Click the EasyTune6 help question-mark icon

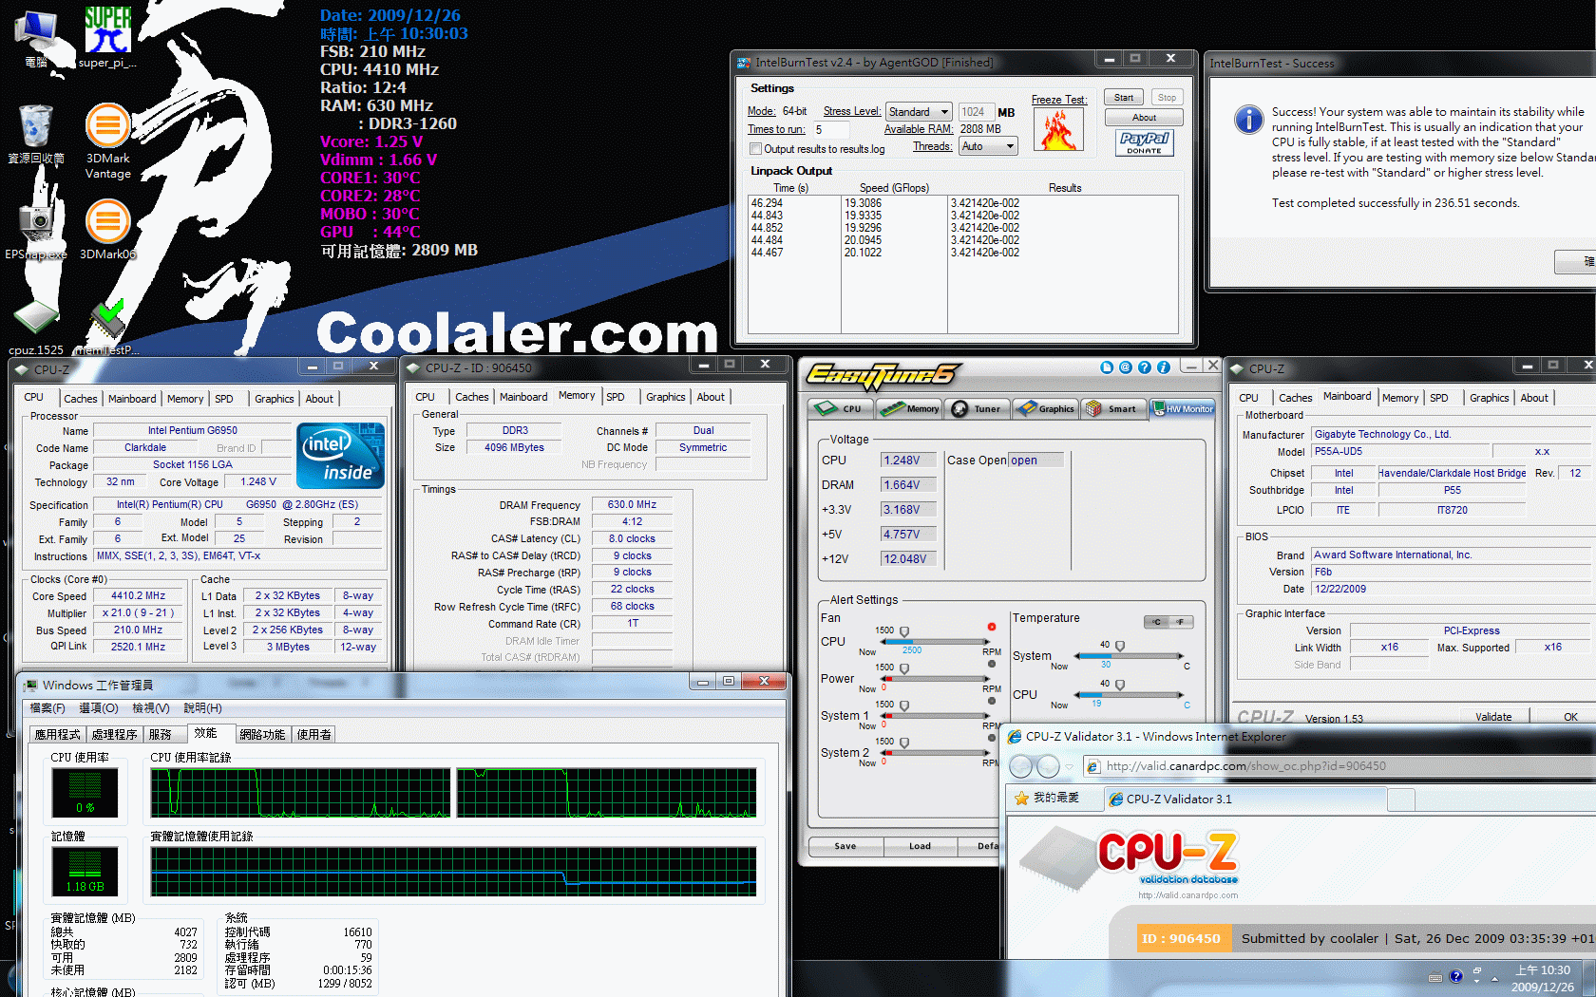(1145, 367)
